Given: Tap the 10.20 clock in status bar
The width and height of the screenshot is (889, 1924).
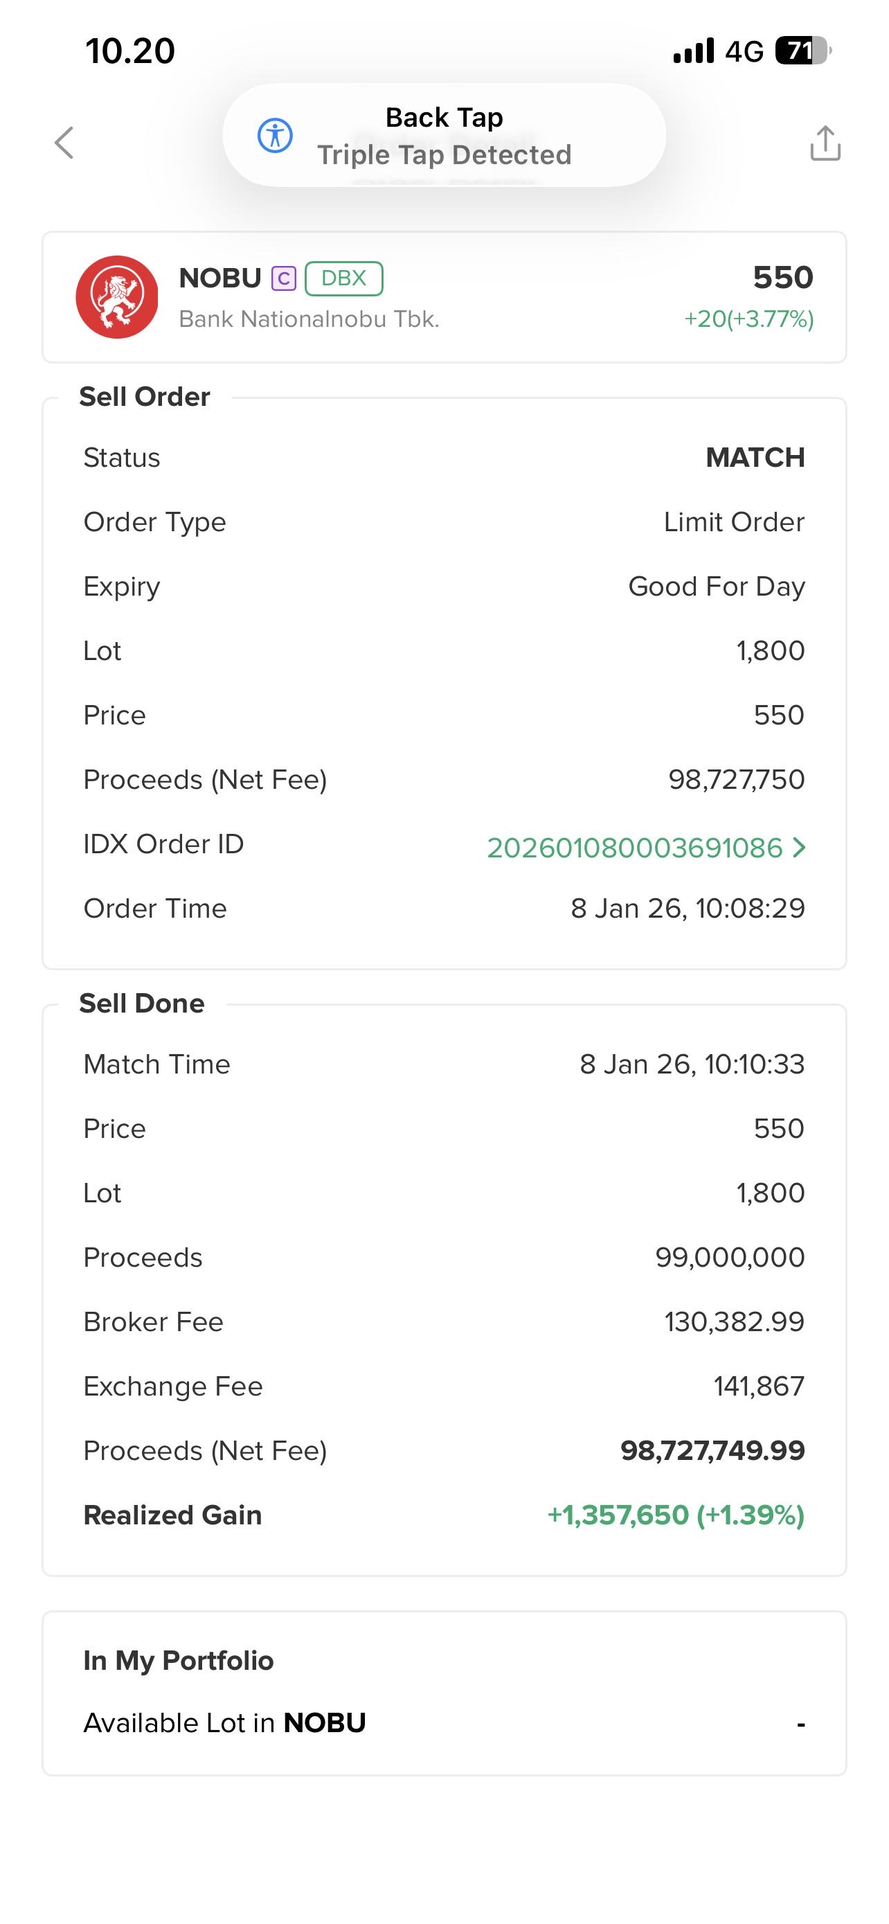Looking at the screenshot, I should 130,51.
